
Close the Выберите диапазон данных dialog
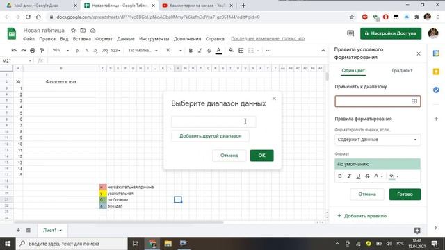tap(274, 99)
